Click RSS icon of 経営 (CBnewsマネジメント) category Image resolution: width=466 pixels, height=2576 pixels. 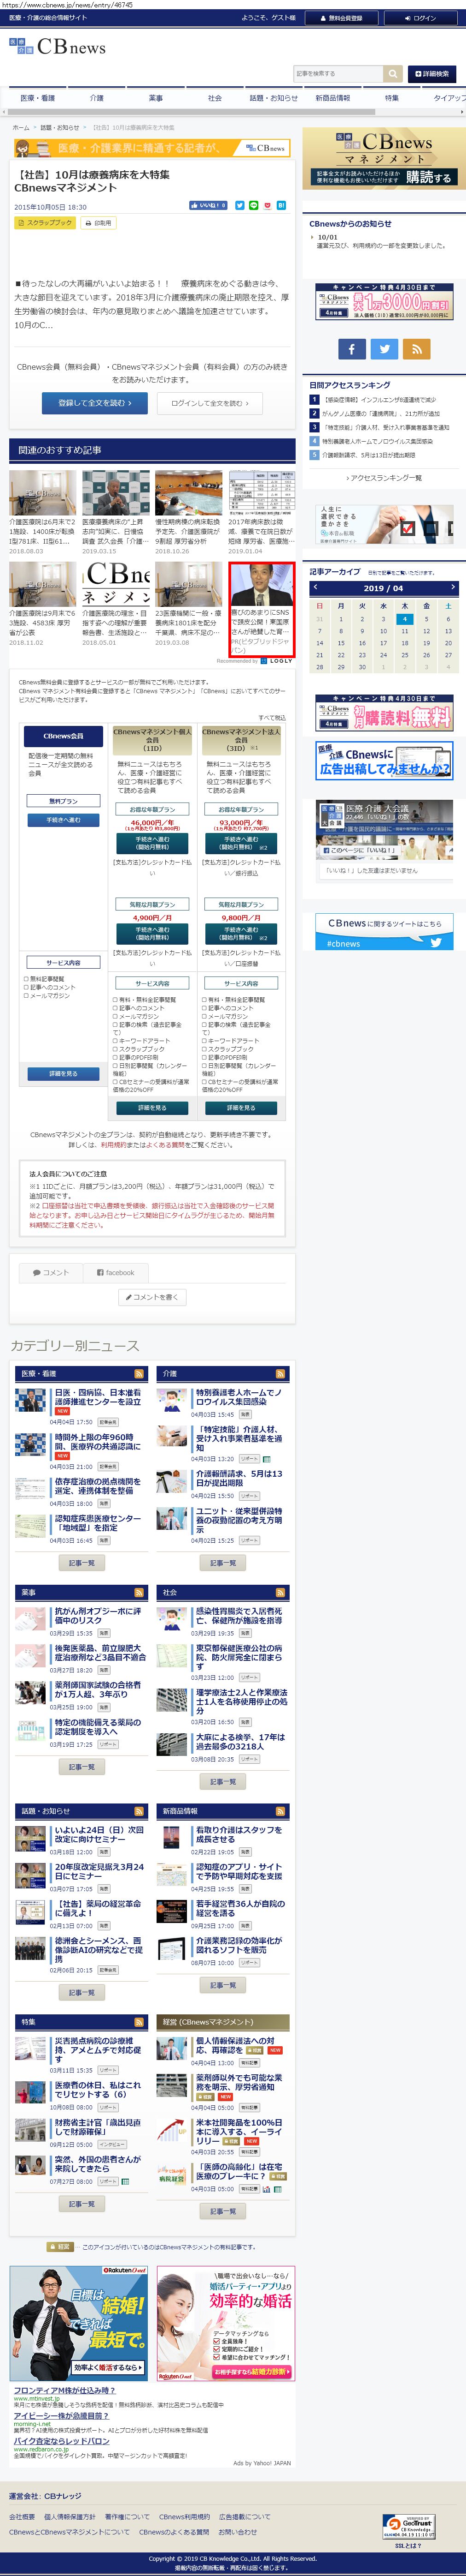(x=280, y=2022)
